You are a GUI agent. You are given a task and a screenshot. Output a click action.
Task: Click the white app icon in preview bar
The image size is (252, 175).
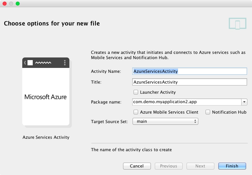pos(30,63)
